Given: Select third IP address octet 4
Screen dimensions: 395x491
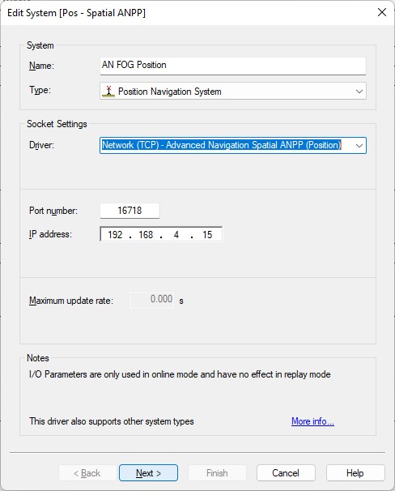Looking at the screenshot, I should click(x=176, y=234).
